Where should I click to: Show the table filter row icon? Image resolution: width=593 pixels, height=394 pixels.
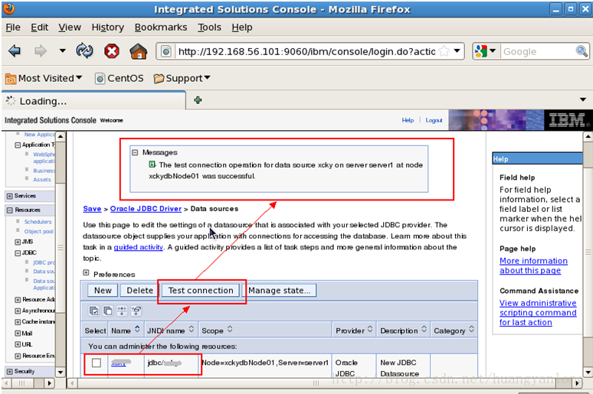(x=122, y=311)
